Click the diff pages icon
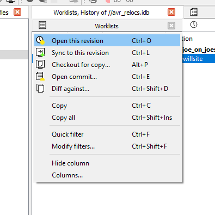This screenshot has height=215, width=215. 40,88
